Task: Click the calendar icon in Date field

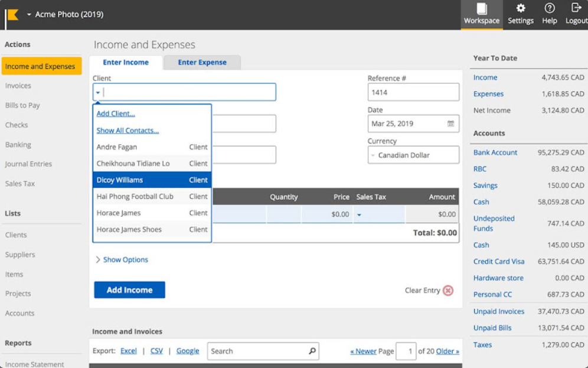Action: [x=450, y=124]
